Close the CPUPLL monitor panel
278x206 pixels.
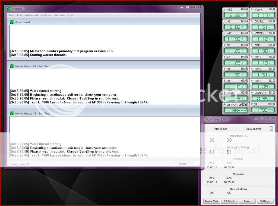pos(274,21)
